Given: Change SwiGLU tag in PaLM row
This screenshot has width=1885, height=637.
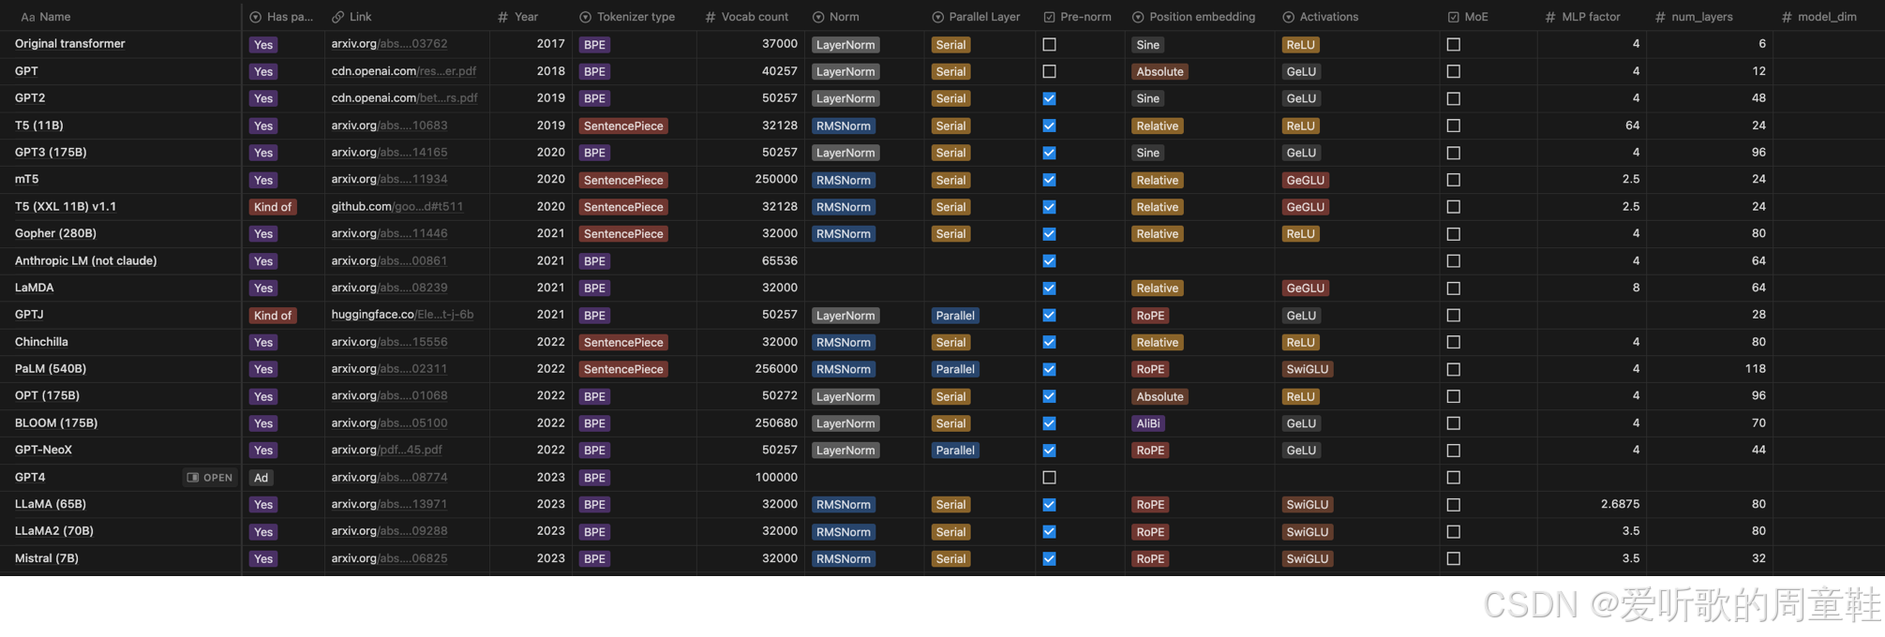Looking at the screenshot, I should point(1307,369).
